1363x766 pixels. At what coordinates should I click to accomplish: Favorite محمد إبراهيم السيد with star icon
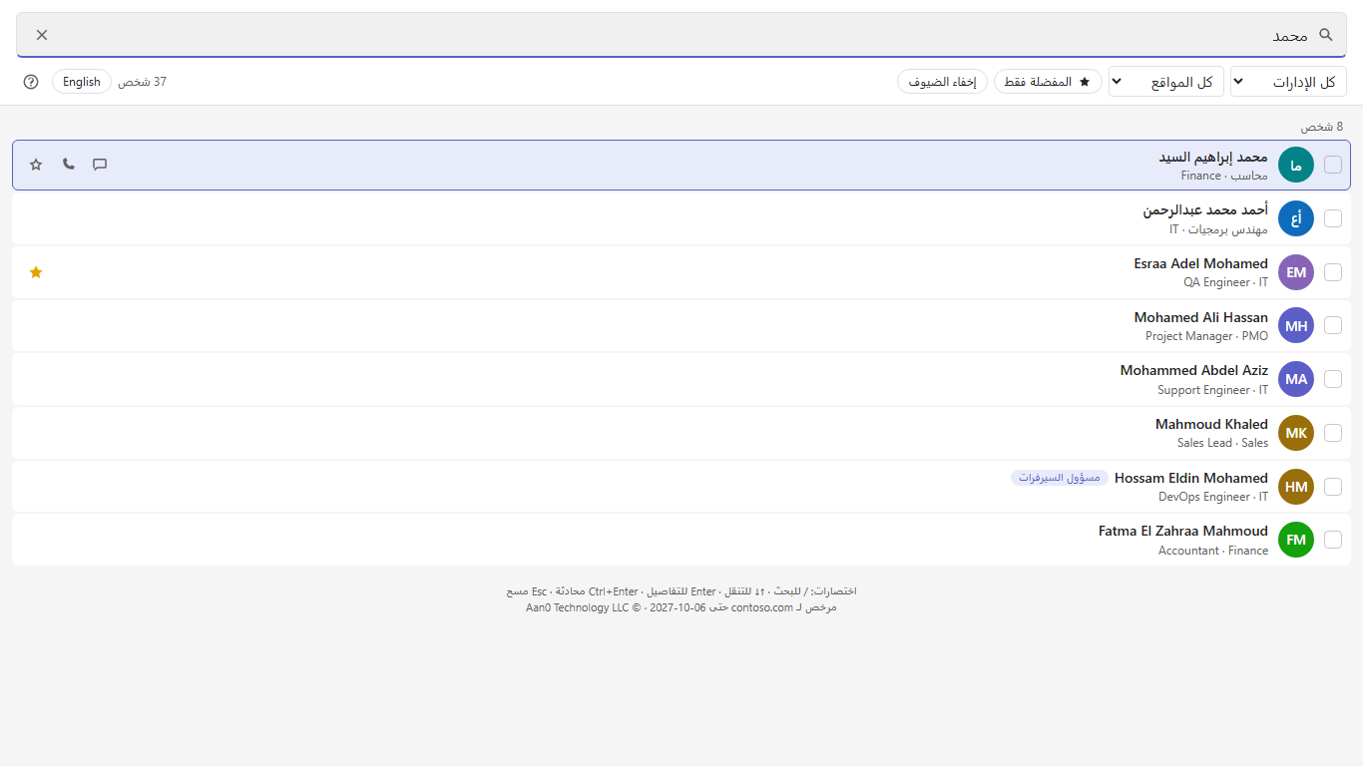(x=36, y=165)
